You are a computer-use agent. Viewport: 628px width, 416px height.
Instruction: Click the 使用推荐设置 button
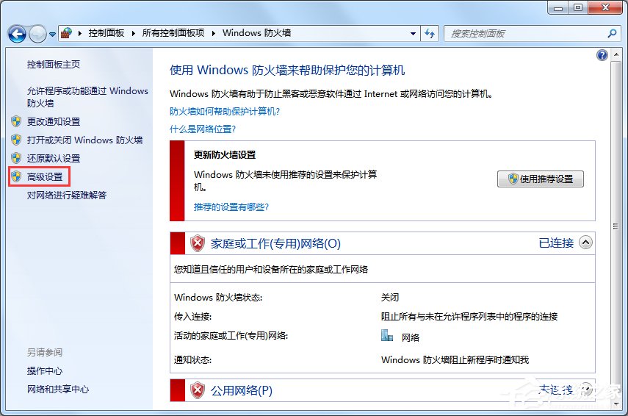point(541,179)
